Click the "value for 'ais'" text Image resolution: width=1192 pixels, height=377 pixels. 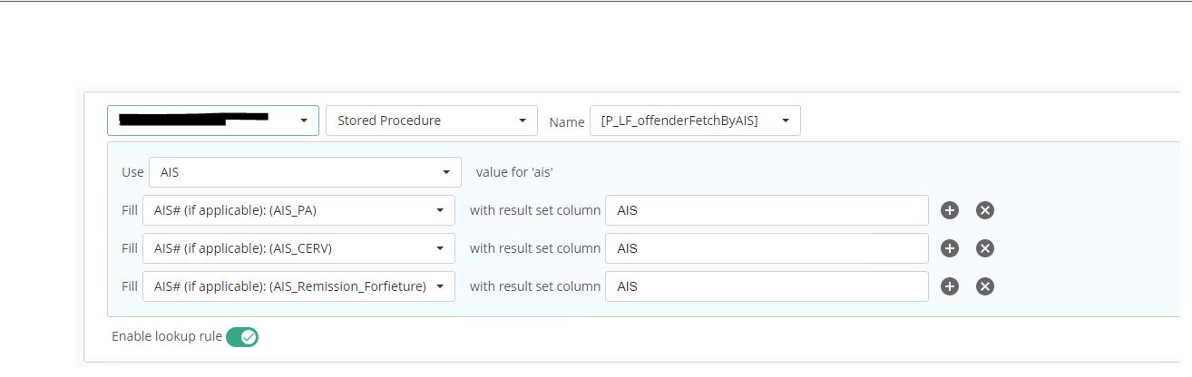[513, 172]
